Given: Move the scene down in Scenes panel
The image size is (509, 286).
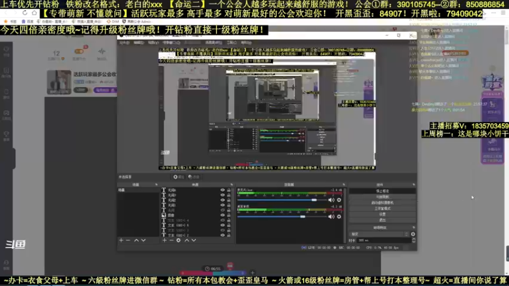Looking at the screenshot, I should click(x=144, y=240).
